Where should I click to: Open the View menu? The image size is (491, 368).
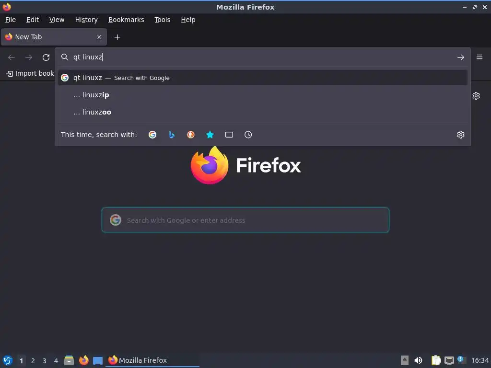point(57,20)
